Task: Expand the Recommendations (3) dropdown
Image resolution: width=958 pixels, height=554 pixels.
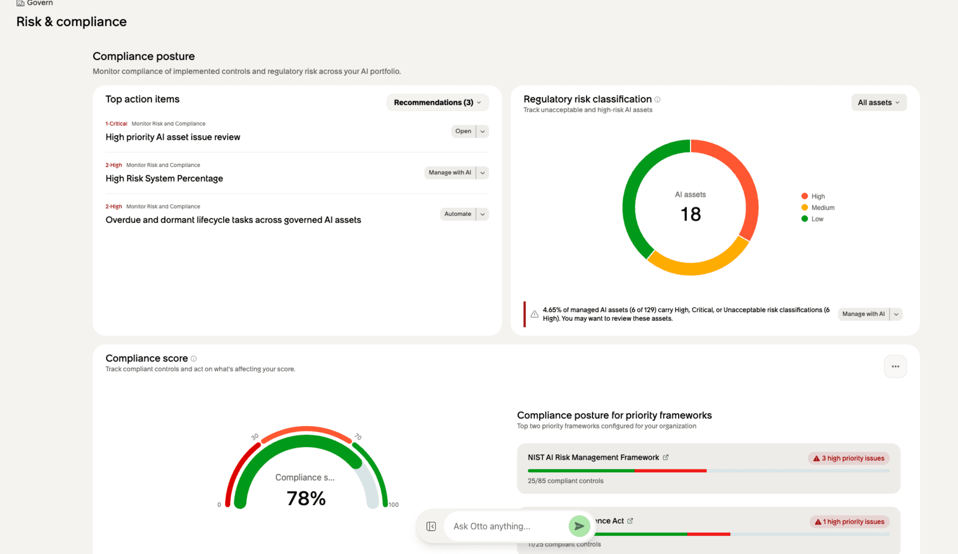Action: point(438,103)
